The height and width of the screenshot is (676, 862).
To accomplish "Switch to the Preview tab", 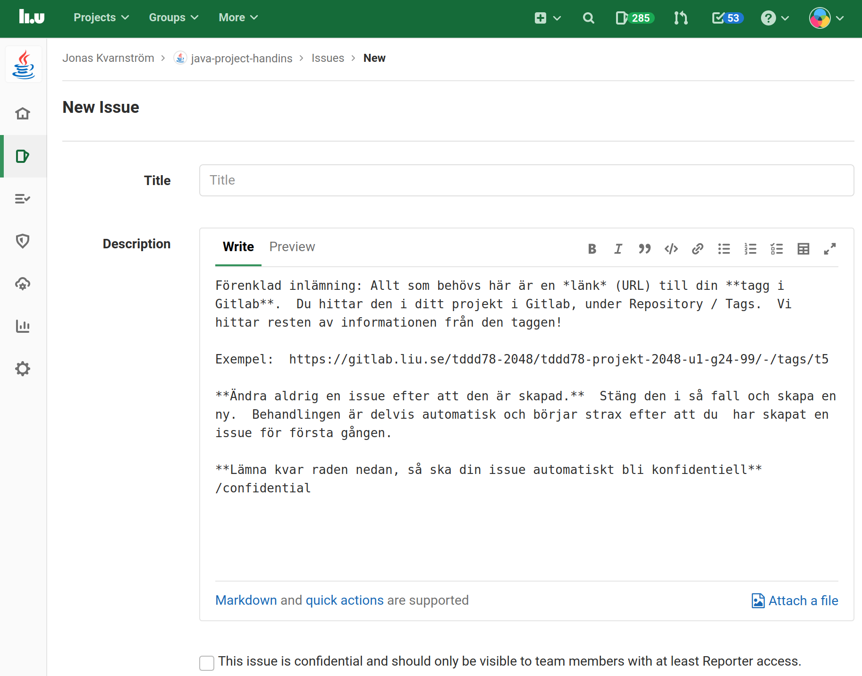I will (x=292, y=247).
